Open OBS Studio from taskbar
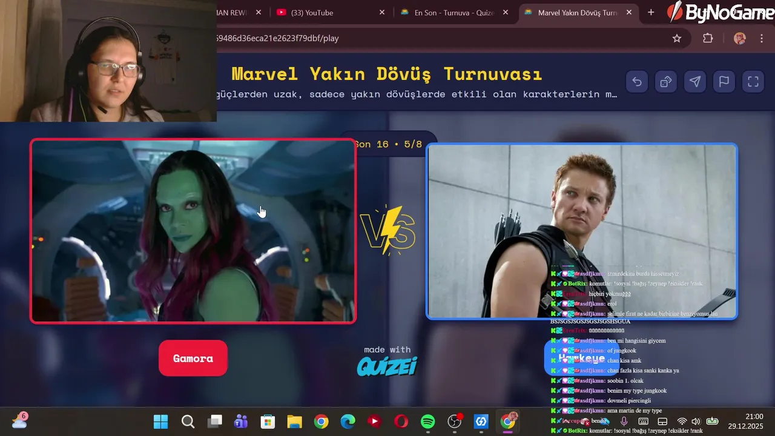Screen dimensions: 775x436 click(x=455, y=421)
